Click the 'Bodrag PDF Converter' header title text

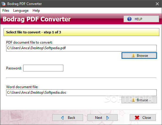click(x=37, y=19)
